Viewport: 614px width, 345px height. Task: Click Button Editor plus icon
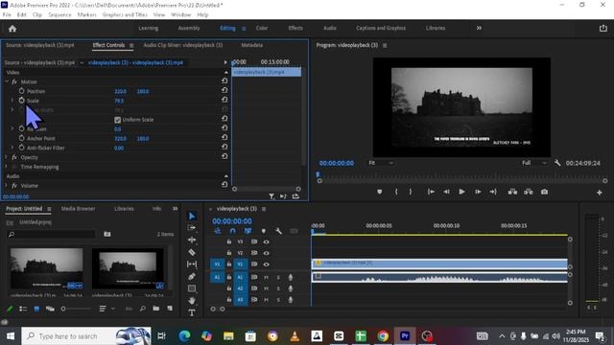pyautogui.click(x=599, y=193)
